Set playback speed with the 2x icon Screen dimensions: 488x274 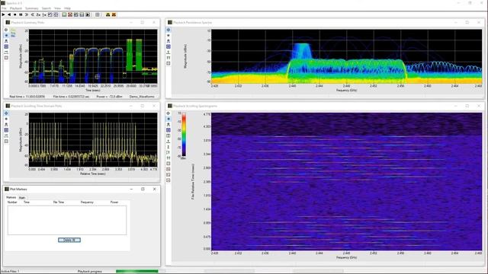pos(38,14)
